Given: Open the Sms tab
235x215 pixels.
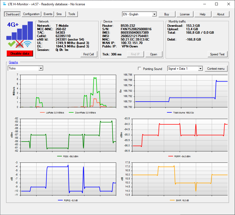Looking at the screenshot, I should pos(60,14).
